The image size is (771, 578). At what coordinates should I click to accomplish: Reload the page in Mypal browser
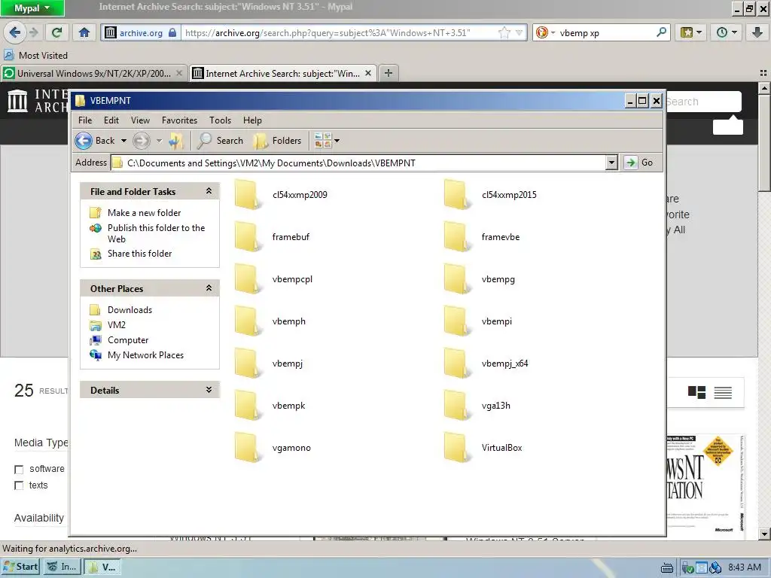click(x=57, y=33)
